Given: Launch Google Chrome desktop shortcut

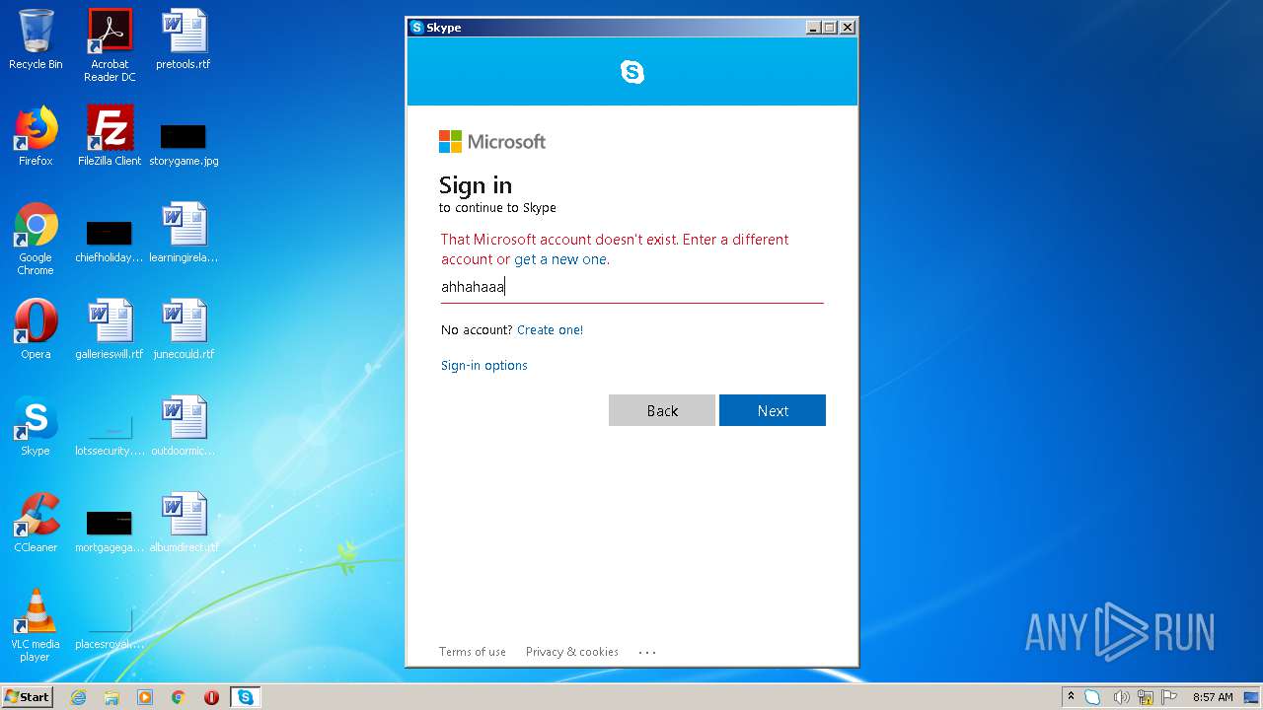Looking at the screenshot, I should pyautogui.click(x=36, y=239).
